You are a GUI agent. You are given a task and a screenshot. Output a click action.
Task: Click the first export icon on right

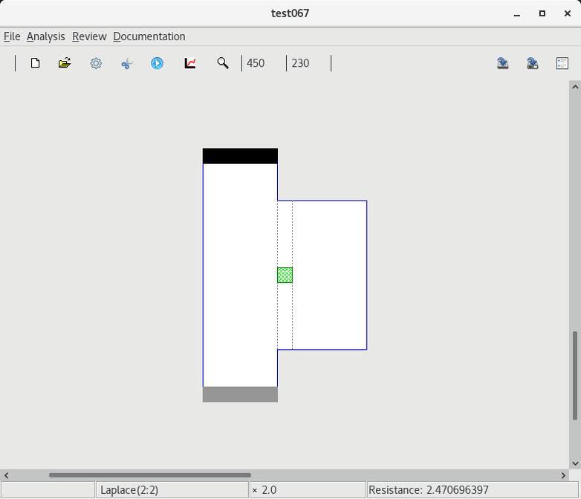coord(503,63)
